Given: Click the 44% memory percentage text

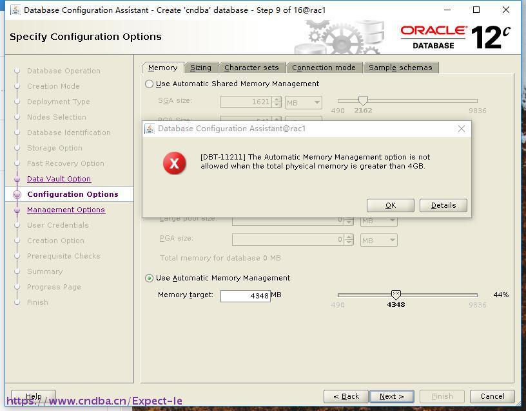Looking at the screenshot, I should [x=501, y=295].
